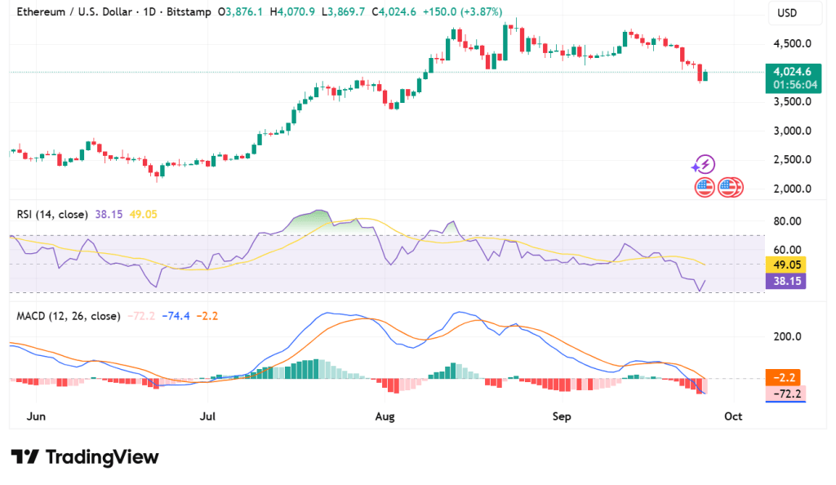836x485 pixels.
Task: Click the Oct label on time axis
Action: point(733,416)
